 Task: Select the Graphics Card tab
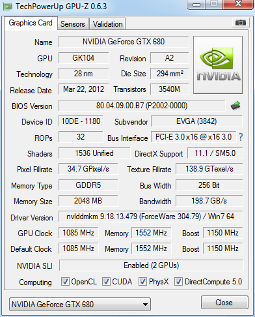pyautogui.click(x=31, y=23)
